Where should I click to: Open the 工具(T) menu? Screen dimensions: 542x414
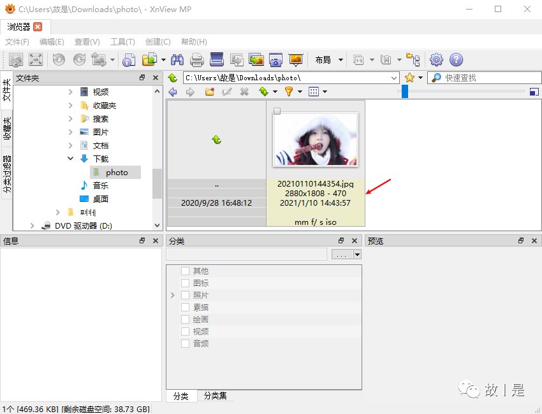pyautogui.click(x=122, y=42)
